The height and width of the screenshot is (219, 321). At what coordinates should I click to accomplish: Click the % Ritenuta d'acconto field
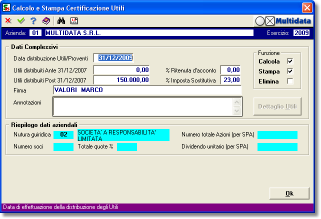tap(230, 70)
